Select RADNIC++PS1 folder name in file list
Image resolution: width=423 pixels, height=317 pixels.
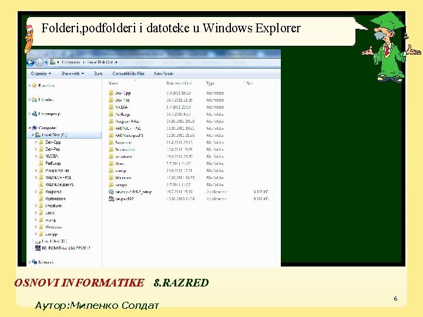tap(128, 129)
